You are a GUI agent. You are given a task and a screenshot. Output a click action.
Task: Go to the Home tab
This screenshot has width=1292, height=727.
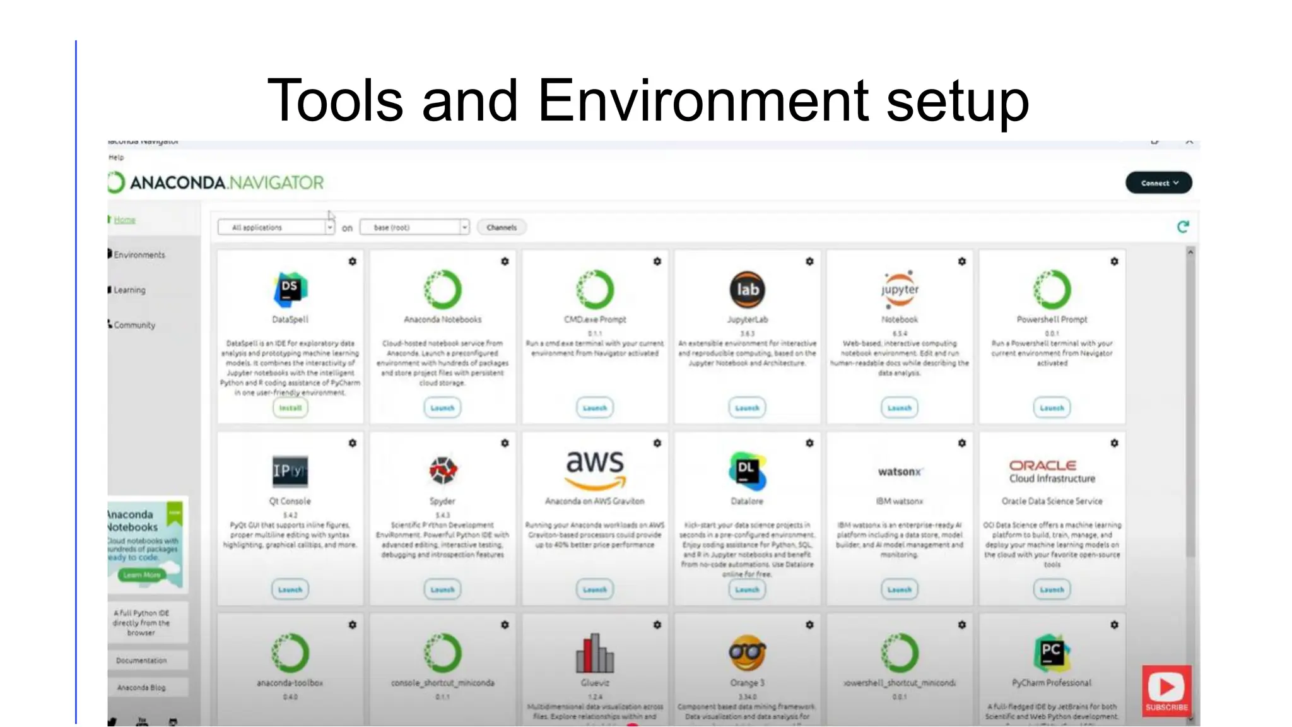(125, 220)
